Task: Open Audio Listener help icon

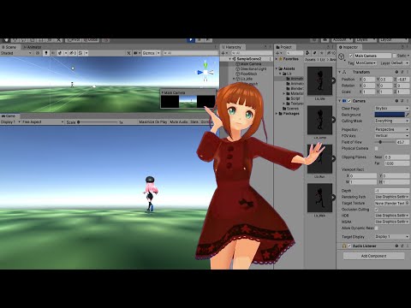Action: tap(396, 246)
